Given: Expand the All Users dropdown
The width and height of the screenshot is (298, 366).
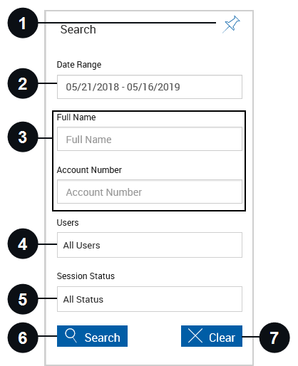Looking at the screenshot, I should click(150, 245).
